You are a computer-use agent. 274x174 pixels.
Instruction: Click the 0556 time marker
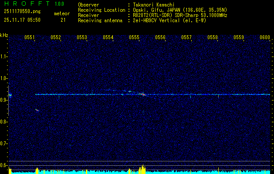[x=160, y=37]
